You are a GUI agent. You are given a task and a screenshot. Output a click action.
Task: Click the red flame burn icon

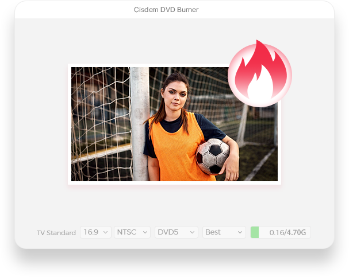260,73
